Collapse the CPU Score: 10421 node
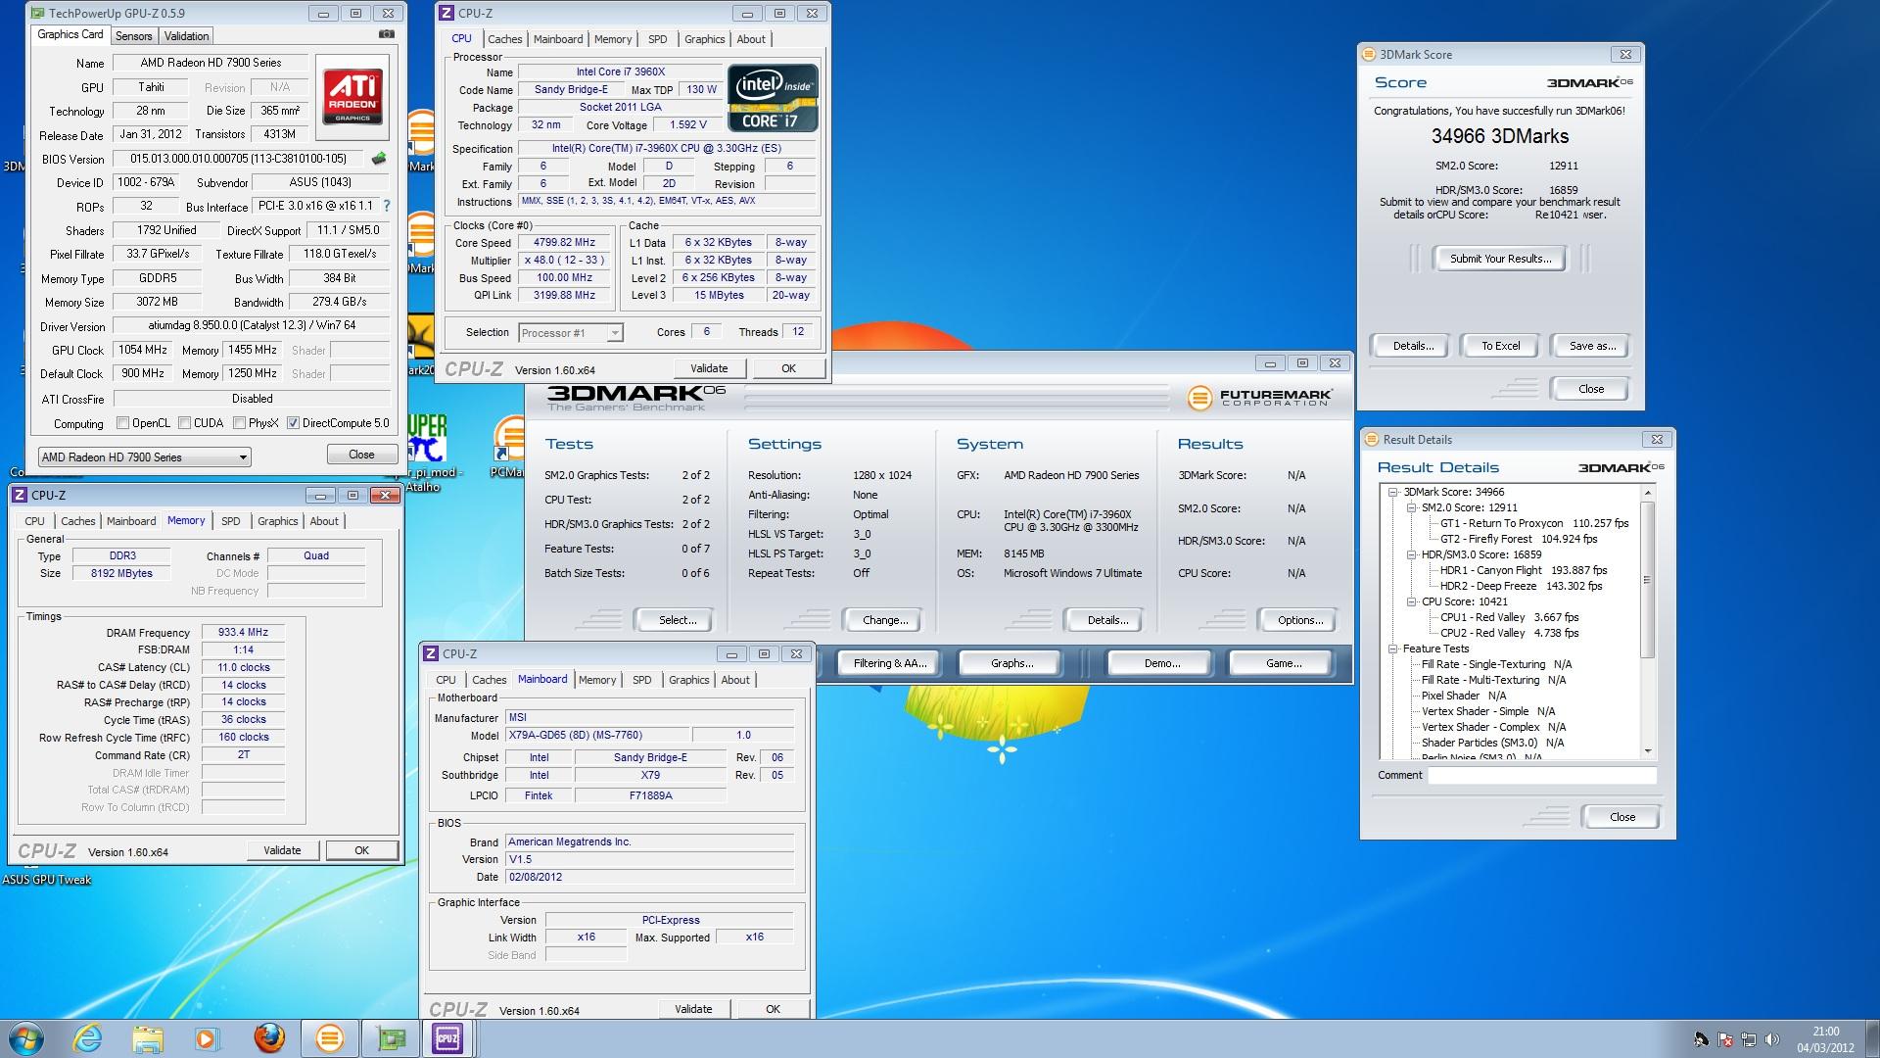The height and width of the screenshot is (1058, 1880). click(1412, 602)
